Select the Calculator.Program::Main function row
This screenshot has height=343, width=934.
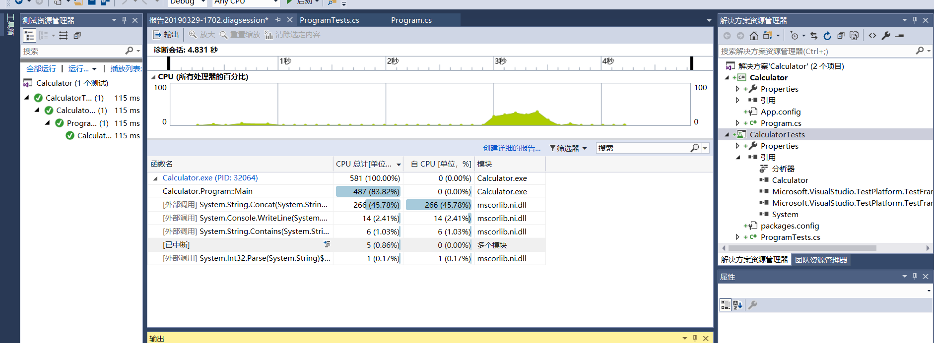[x=346, y=191]
